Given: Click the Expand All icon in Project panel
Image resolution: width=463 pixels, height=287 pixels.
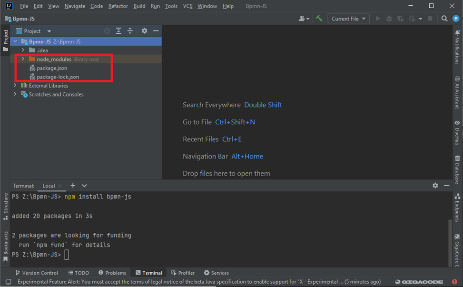Looking at the screenshot, I should 118,31.
